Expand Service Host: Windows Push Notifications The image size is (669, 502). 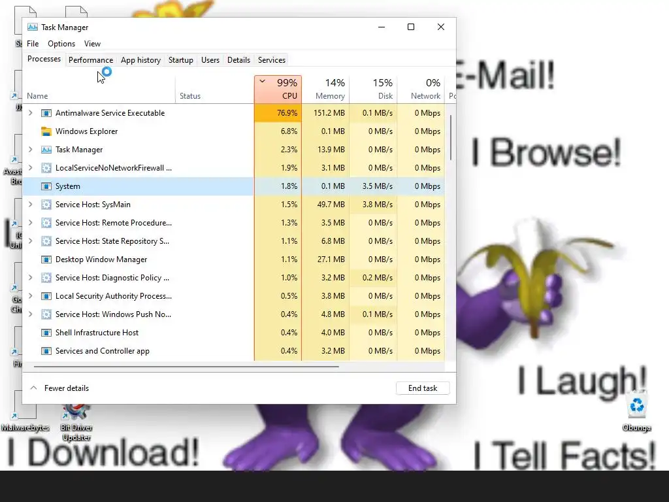(x=30, y=314)
